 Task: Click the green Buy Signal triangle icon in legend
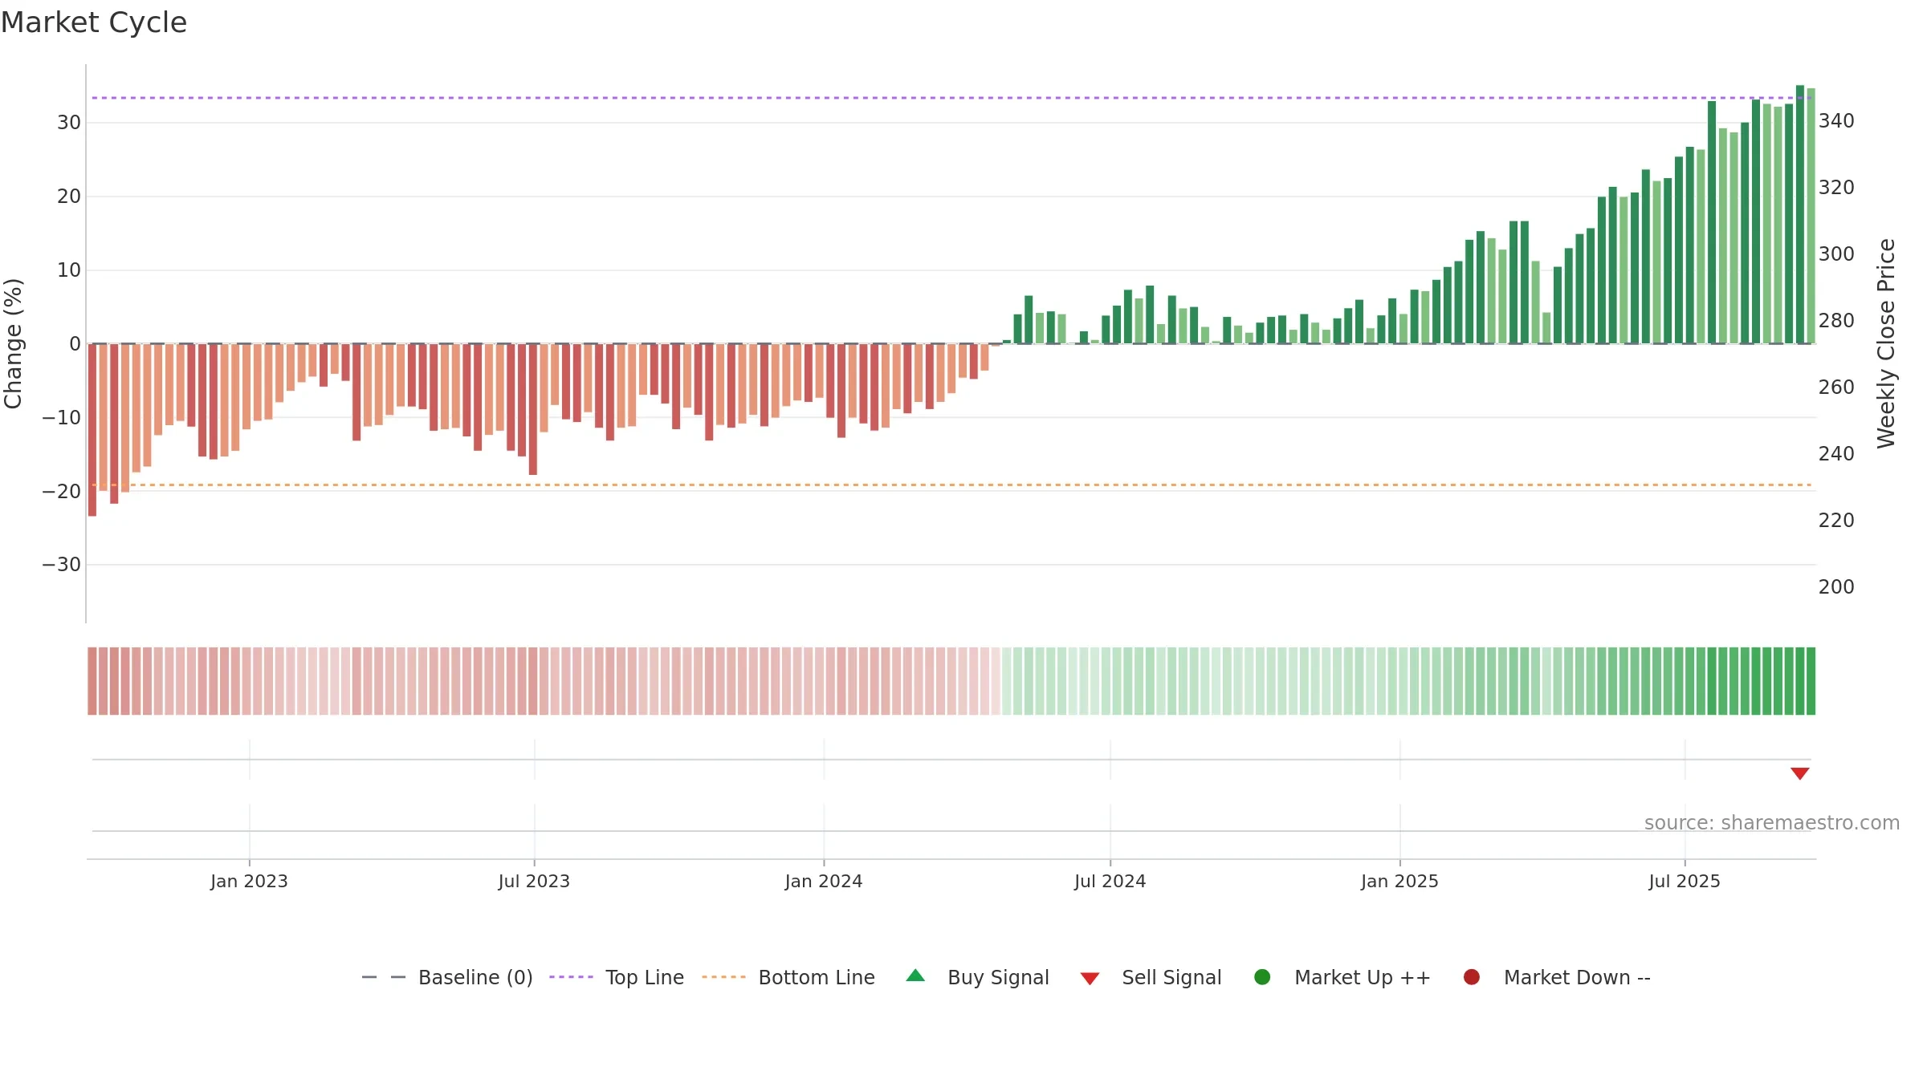click(x=915, y=976)
